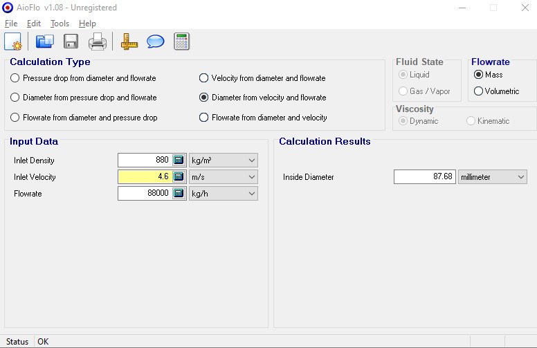Choose the Volumetric flowrate option
The height and width of the screenshot is (348, 537).
click(x=478, y=91)
